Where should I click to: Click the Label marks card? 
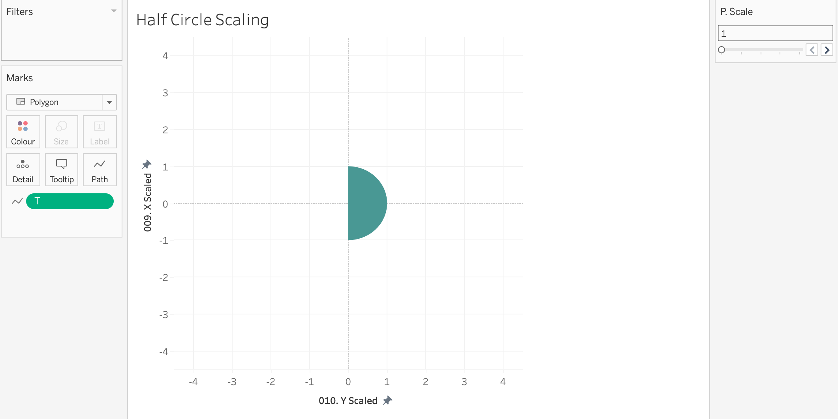(100, 132)
